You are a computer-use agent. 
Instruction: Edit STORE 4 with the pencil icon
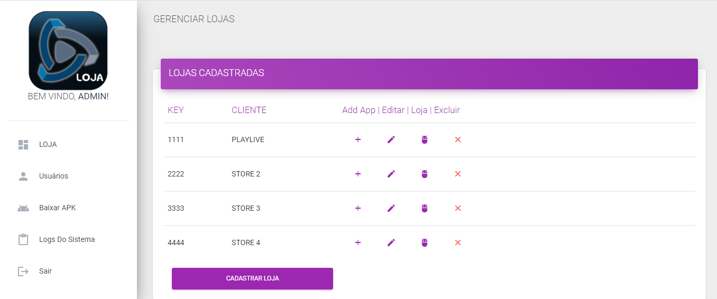pos(391,242)
